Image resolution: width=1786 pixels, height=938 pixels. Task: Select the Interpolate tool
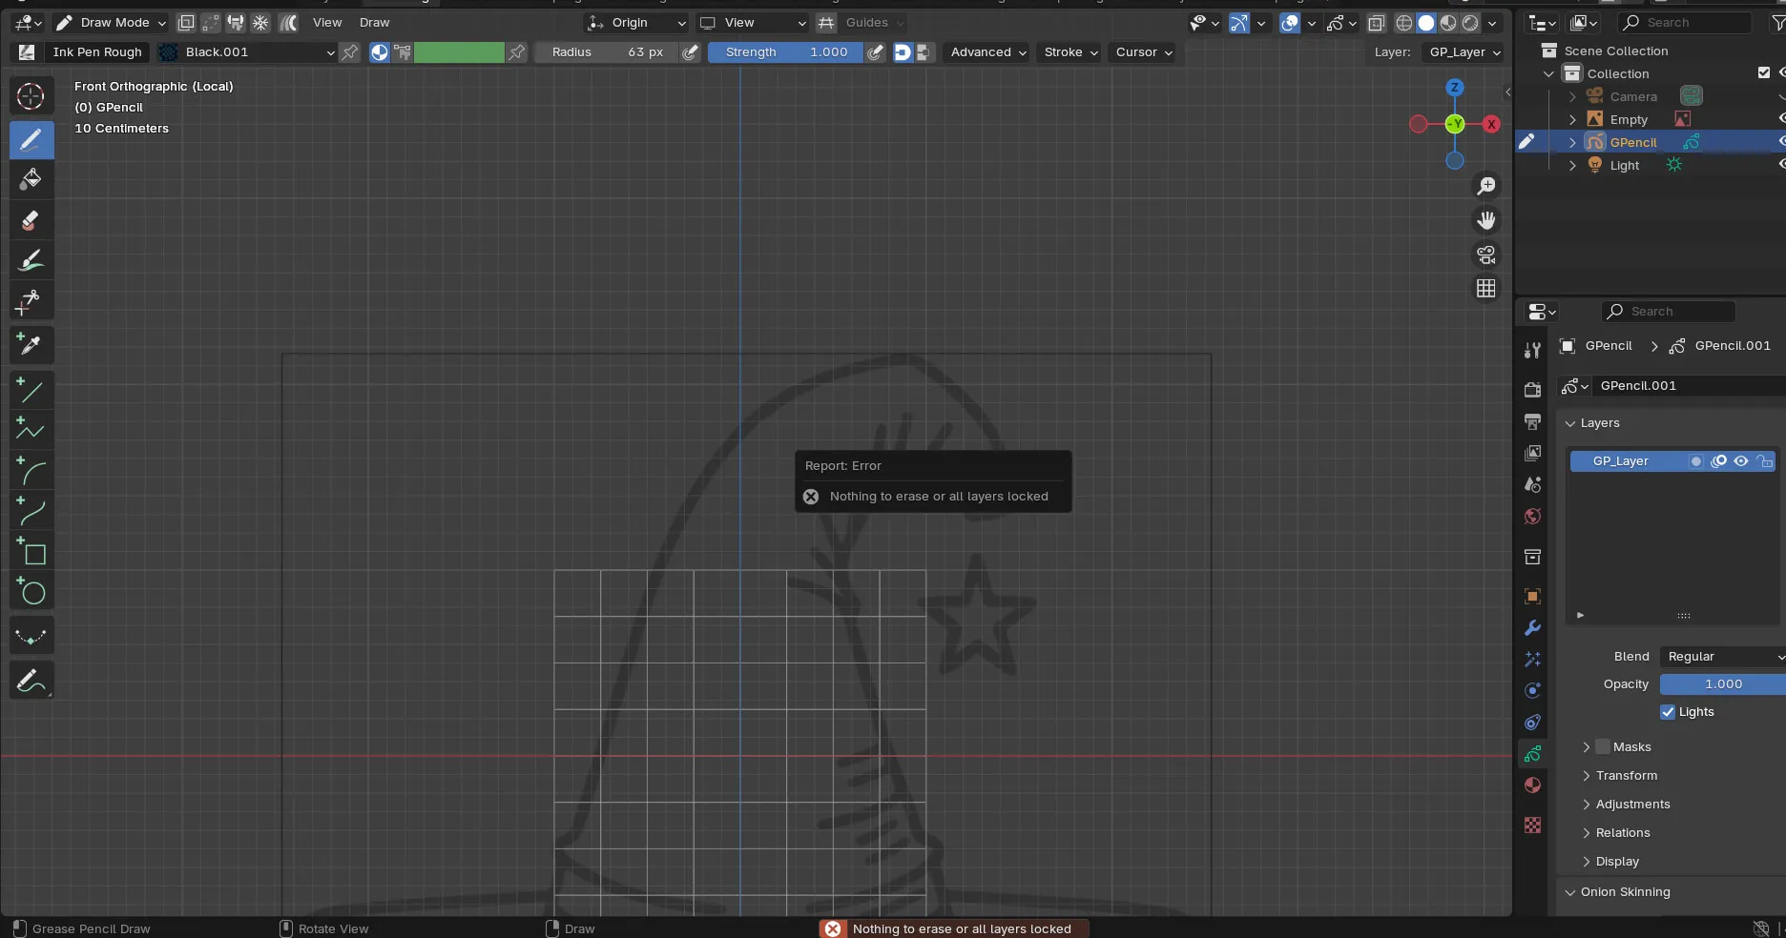point(31,637)
